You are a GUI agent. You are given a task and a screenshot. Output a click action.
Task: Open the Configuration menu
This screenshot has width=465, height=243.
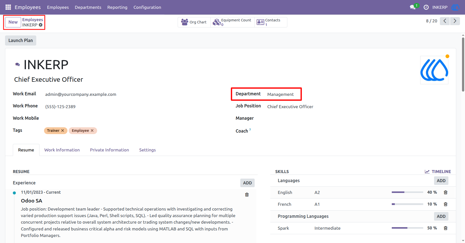tap(147, 7)
